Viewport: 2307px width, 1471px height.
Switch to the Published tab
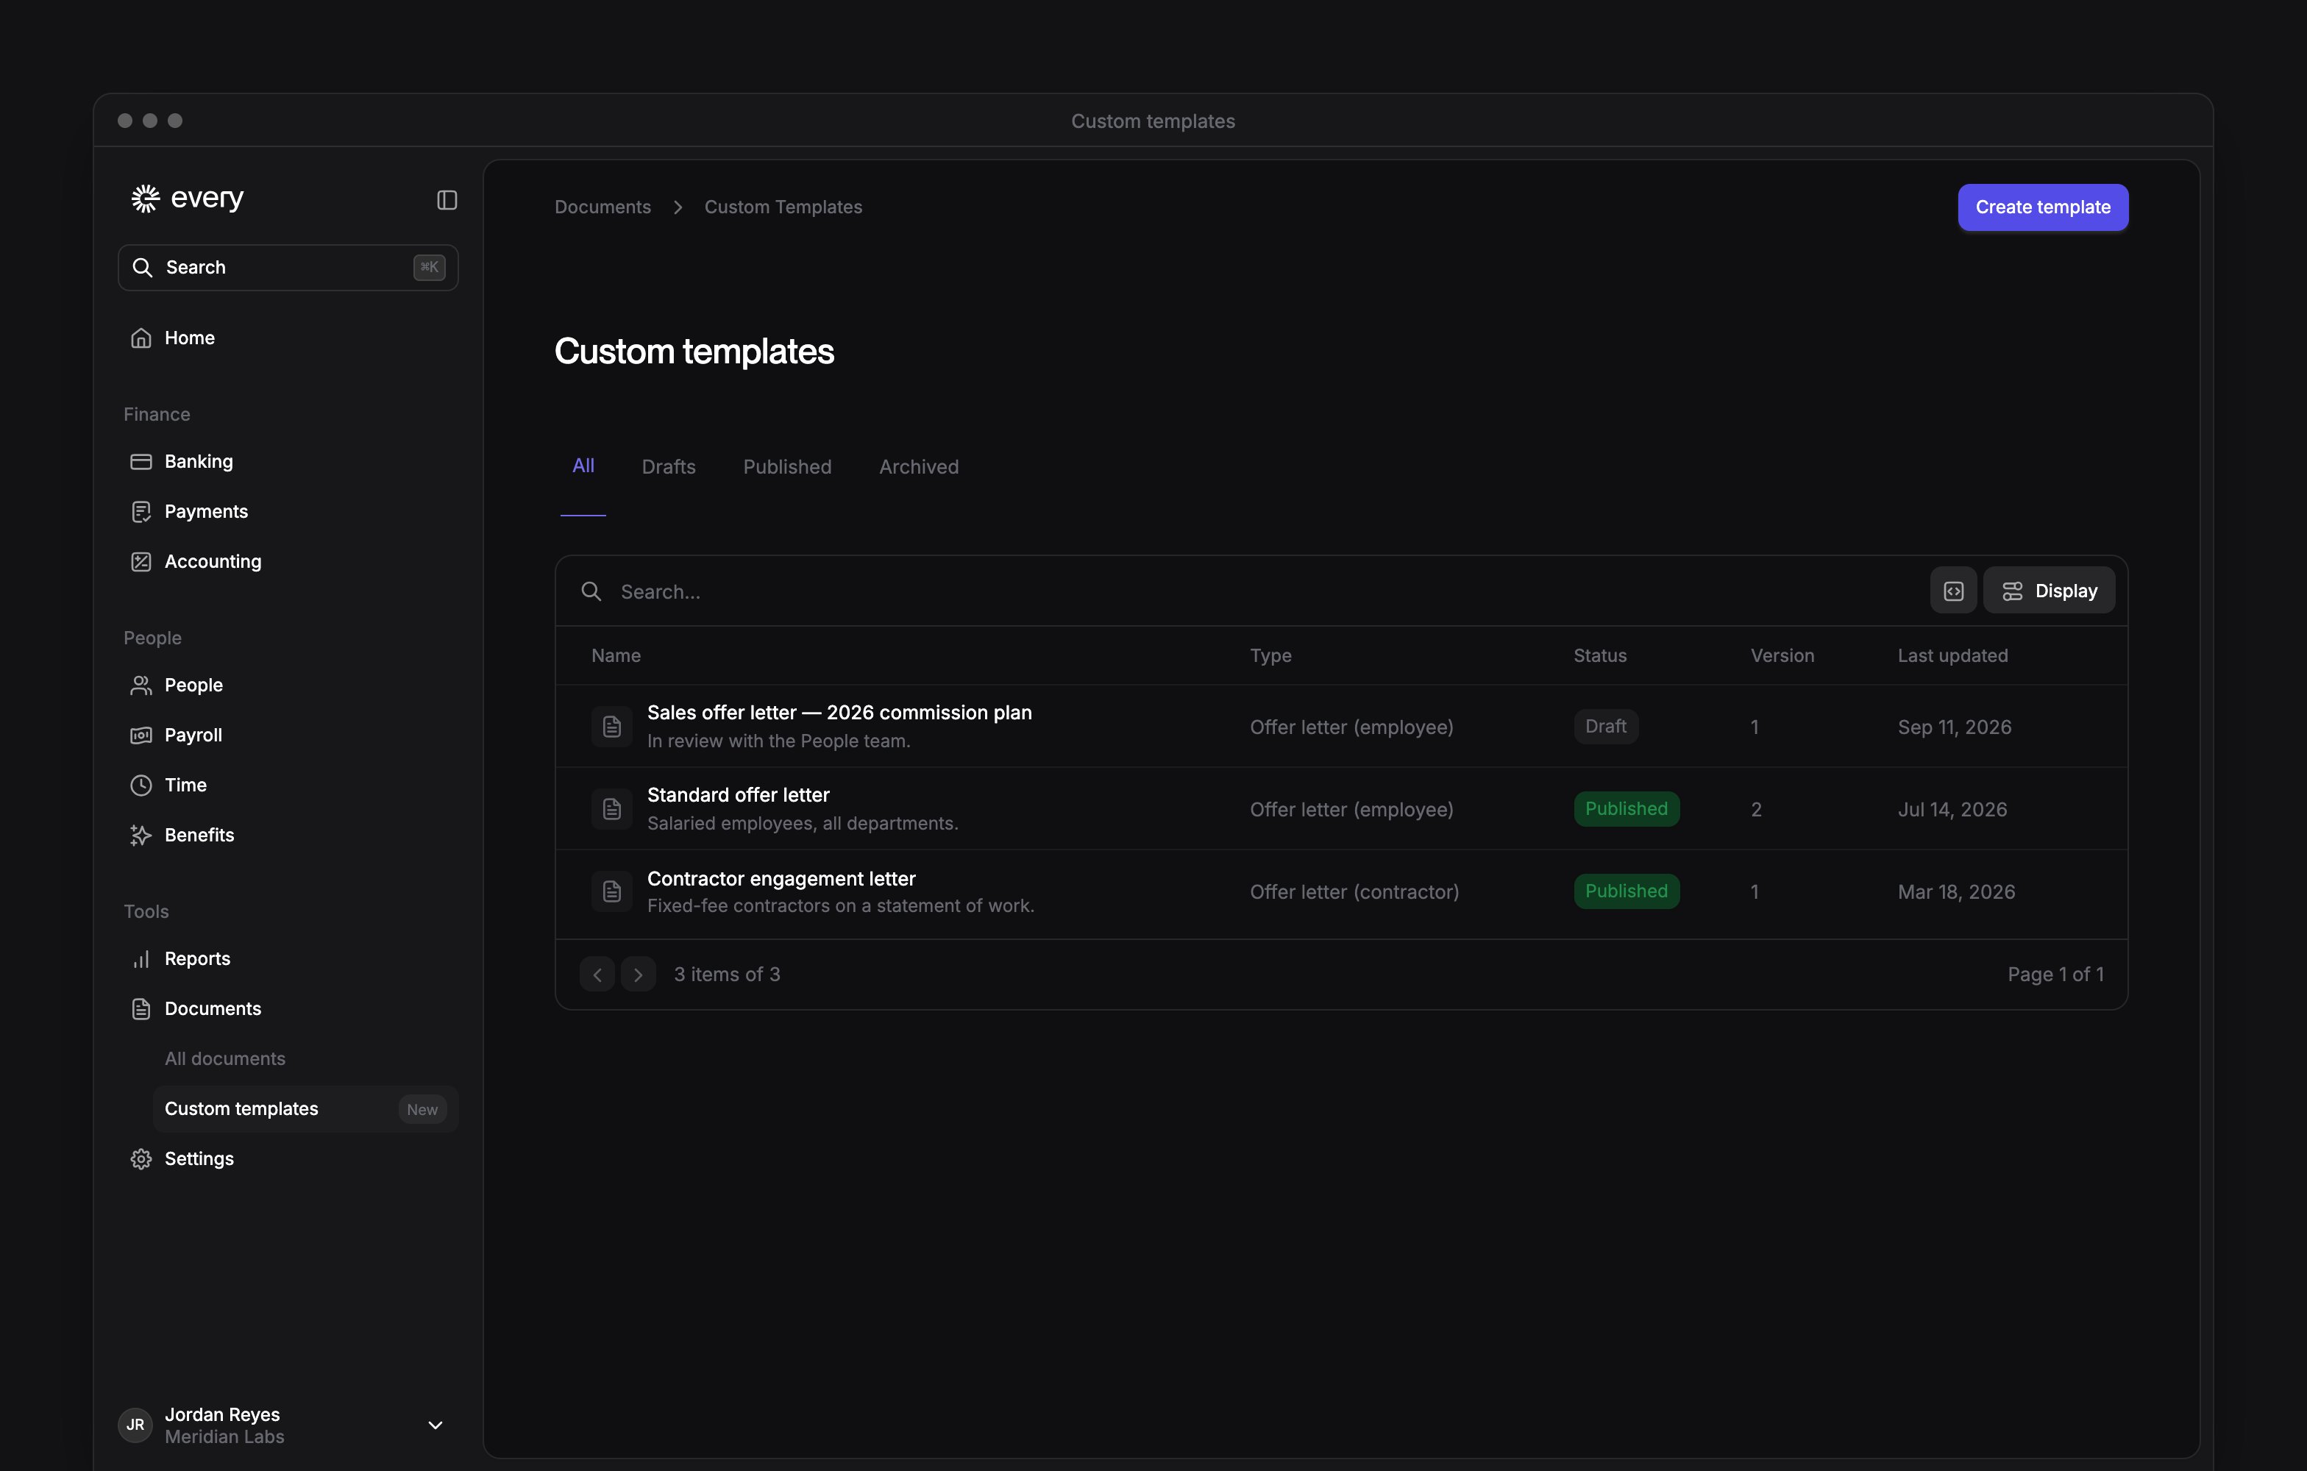788,467
